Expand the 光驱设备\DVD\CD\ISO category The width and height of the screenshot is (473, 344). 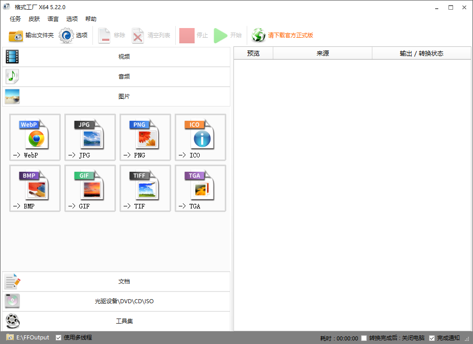click(116, 301)
